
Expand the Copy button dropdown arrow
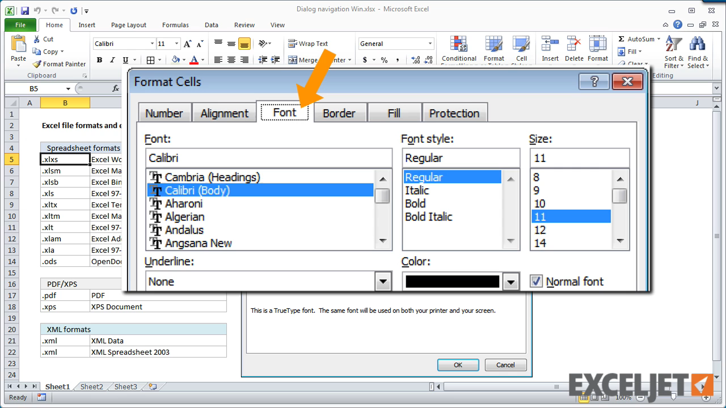click(62, 52)
